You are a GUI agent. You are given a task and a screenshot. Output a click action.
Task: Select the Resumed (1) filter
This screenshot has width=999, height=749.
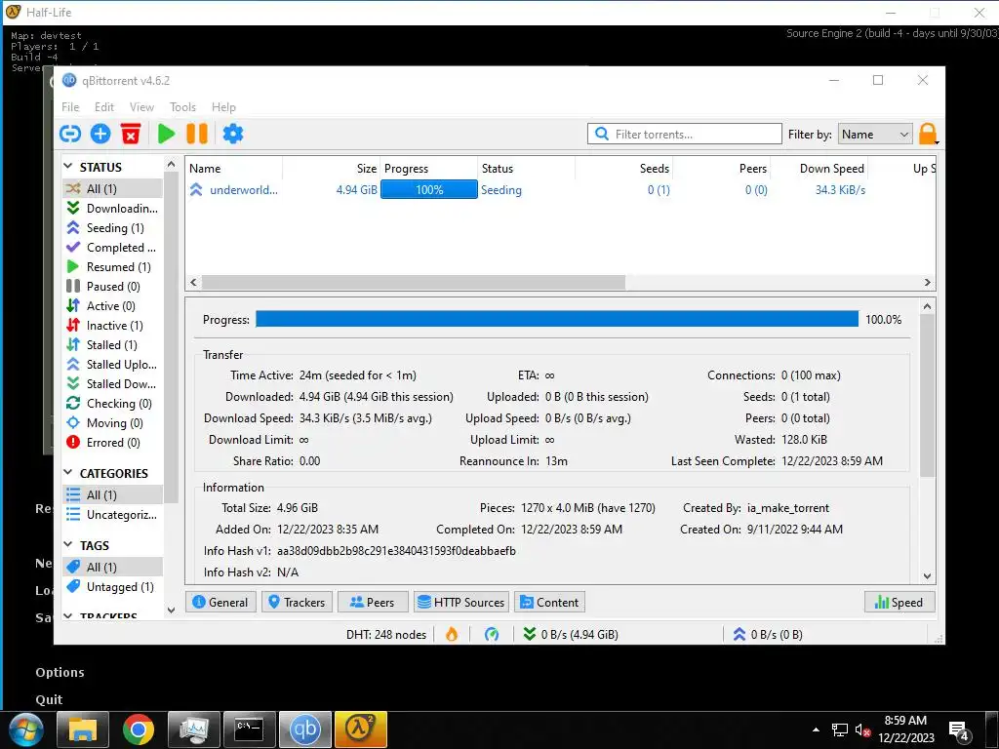[112, 267]
